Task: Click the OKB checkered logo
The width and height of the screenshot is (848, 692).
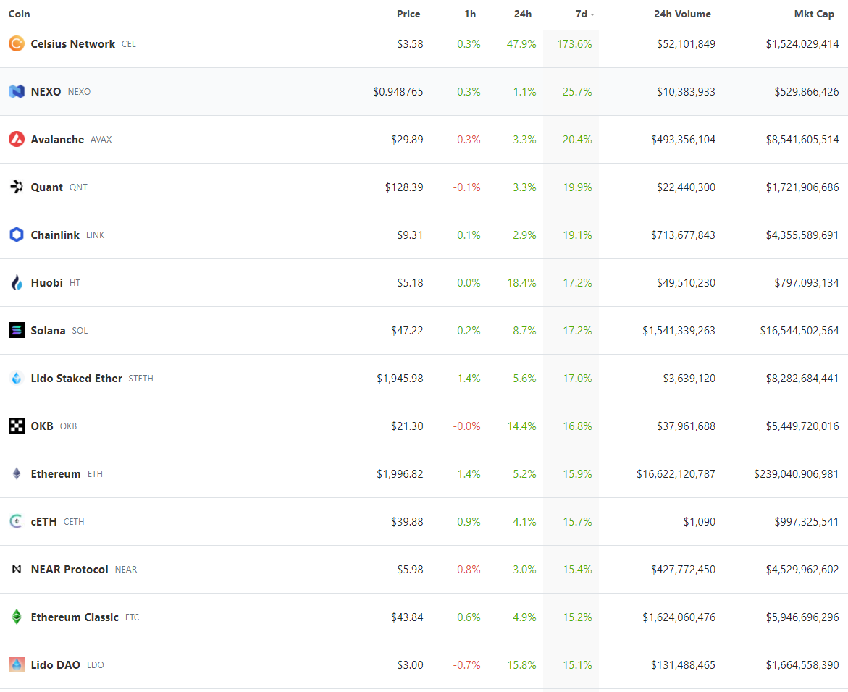Action: [x=17, y=426]
